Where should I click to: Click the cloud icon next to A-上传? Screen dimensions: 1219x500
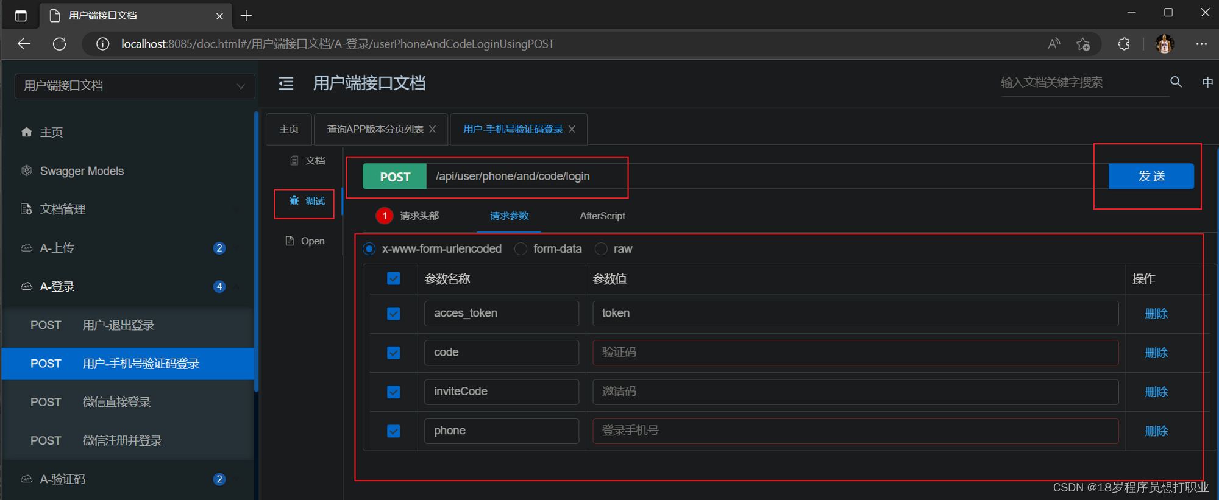click(26, 248)
